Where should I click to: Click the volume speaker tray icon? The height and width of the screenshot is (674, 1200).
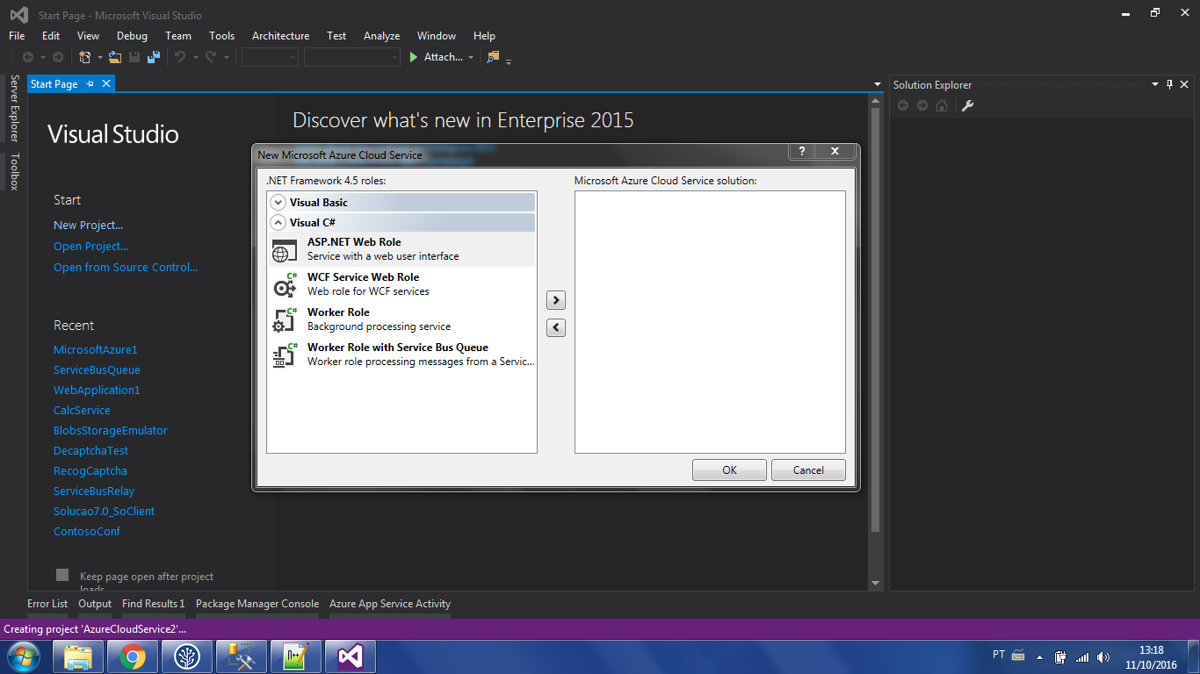[x=1103, y=657]
